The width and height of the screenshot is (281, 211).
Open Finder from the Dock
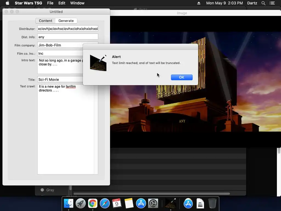coord(68,204)
